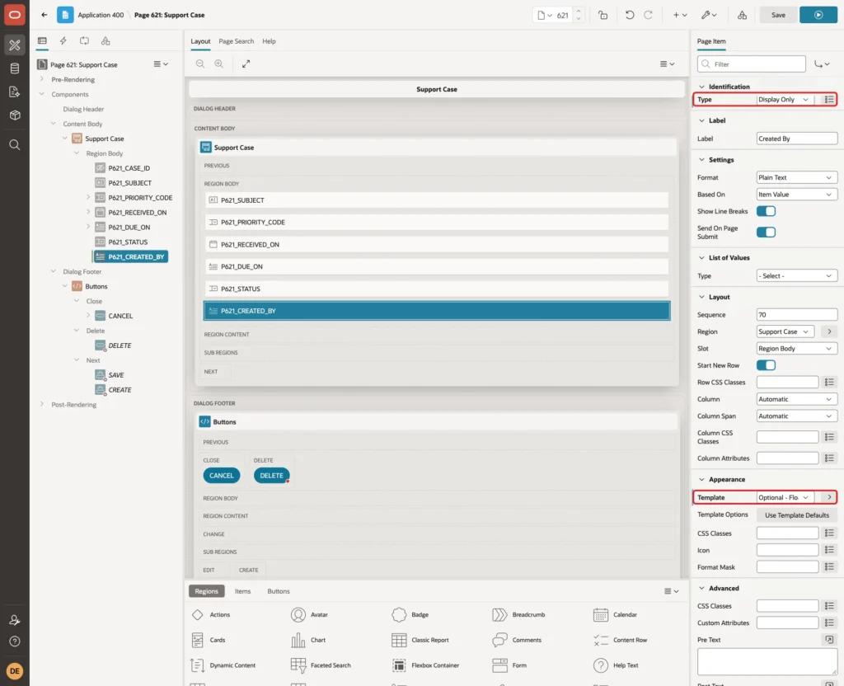Click the Label text field
844x686 pixels.
pos(797,139)
